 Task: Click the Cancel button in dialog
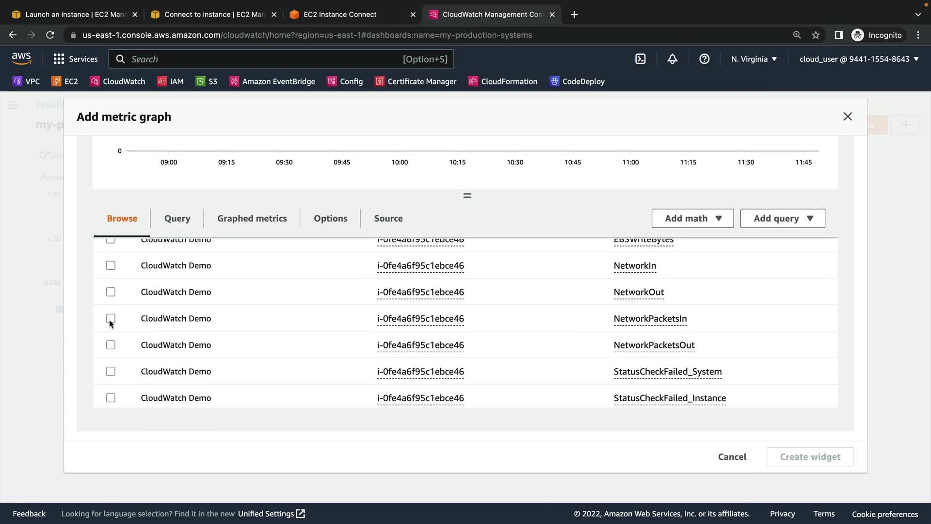pos(732,457)
